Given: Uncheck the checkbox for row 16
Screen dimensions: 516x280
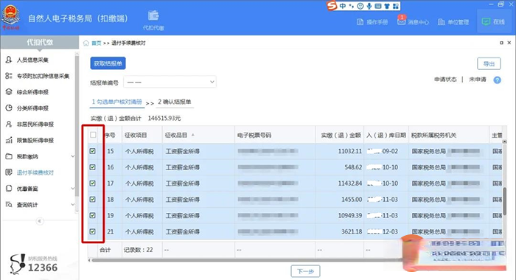Looking at the screenshot, I should [93, 167].
